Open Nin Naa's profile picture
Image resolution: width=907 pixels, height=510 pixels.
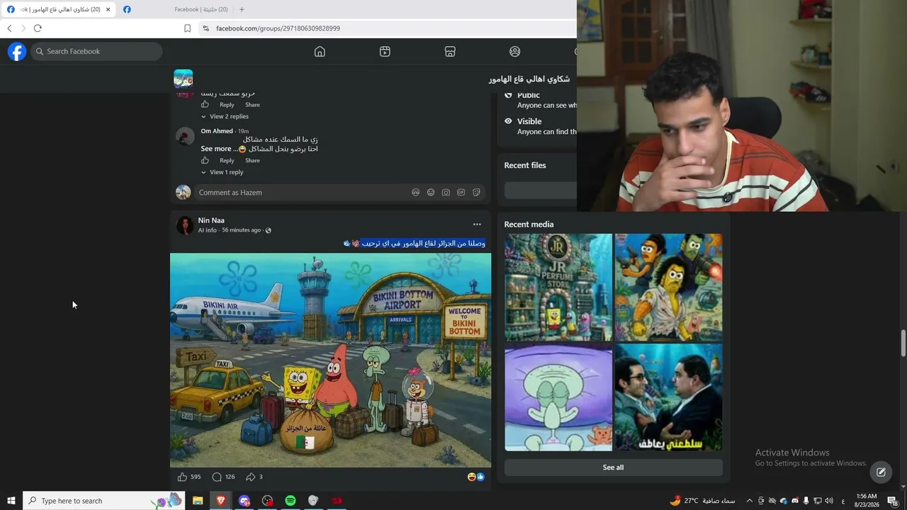(x=185, y=225)
